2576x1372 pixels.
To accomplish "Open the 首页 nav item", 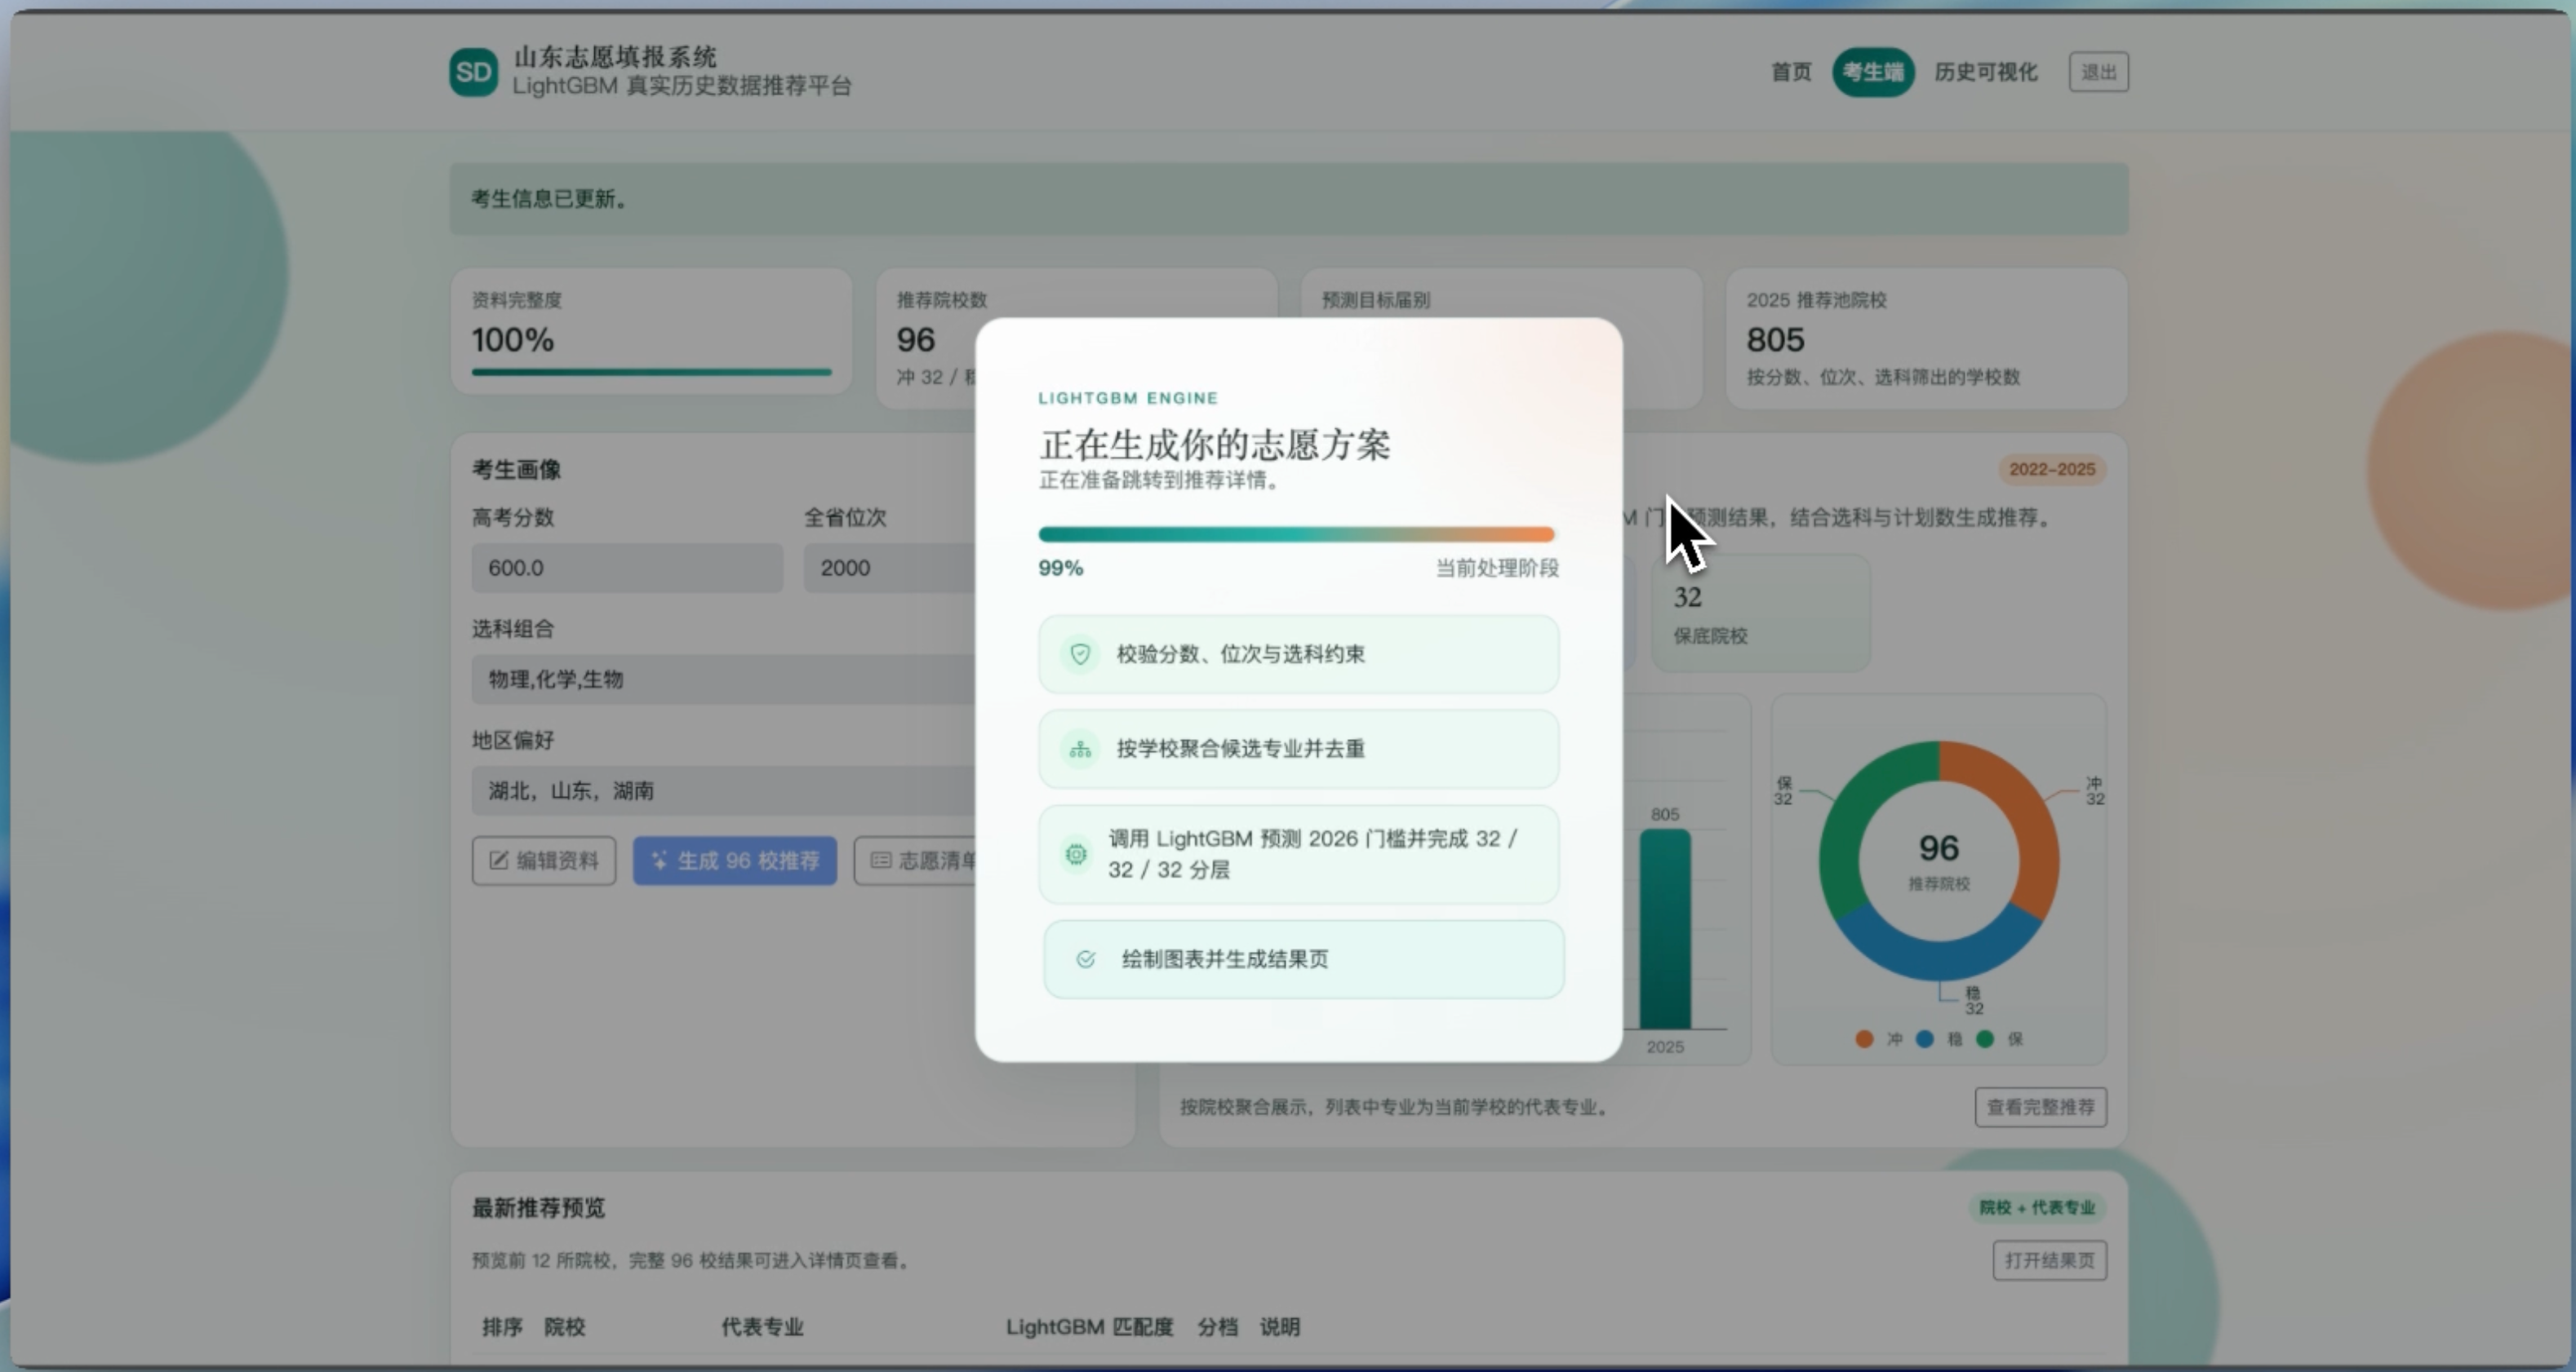I will (1790, 72).
